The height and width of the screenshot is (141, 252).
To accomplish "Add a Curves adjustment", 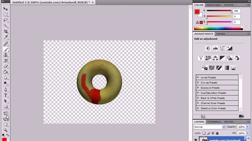I will (x=222, y=48).
